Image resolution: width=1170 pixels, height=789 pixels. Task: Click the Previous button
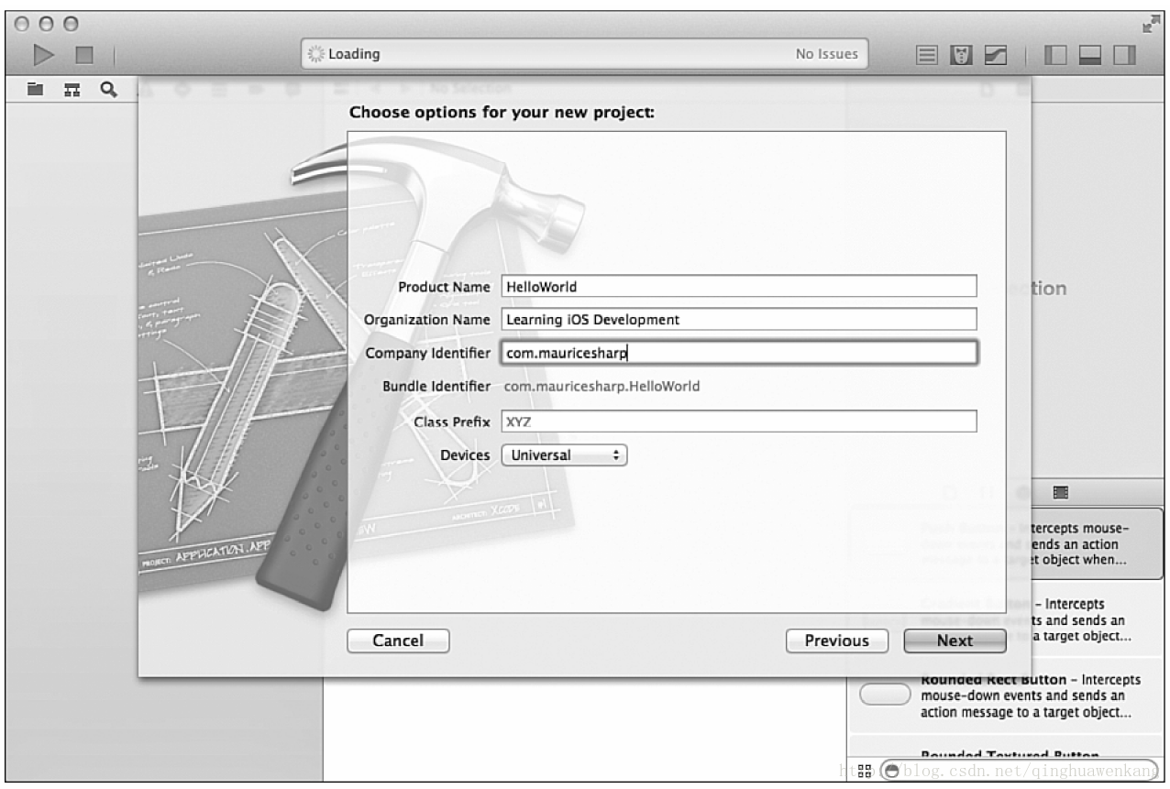836,641
